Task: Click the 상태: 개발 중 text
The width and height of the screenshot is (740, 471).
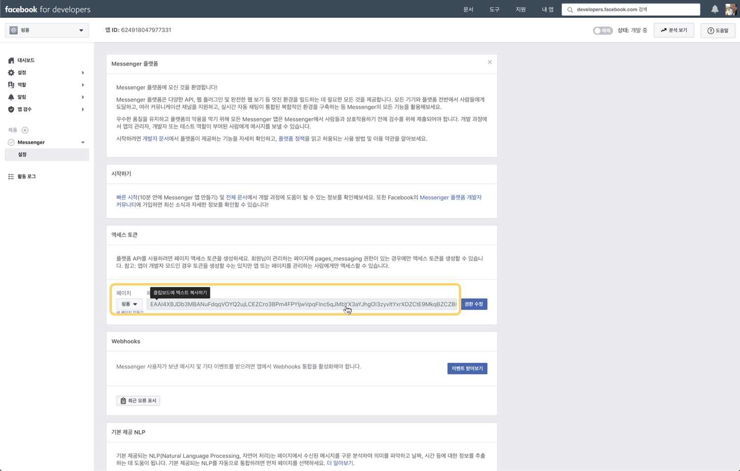Action: tap(632, 31)
